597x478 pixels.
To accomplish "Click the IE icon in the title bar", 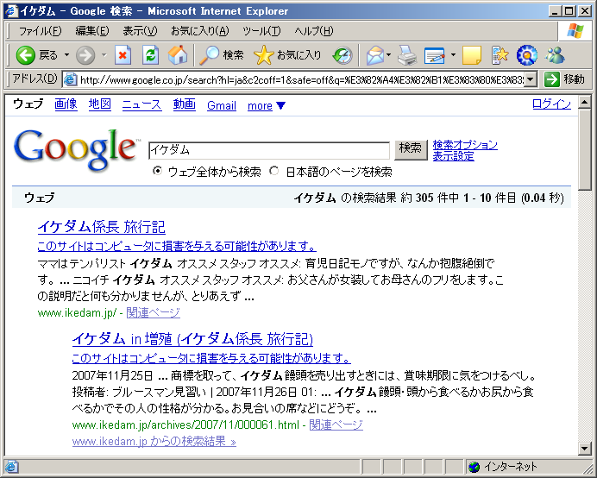I will click(12, 10).
